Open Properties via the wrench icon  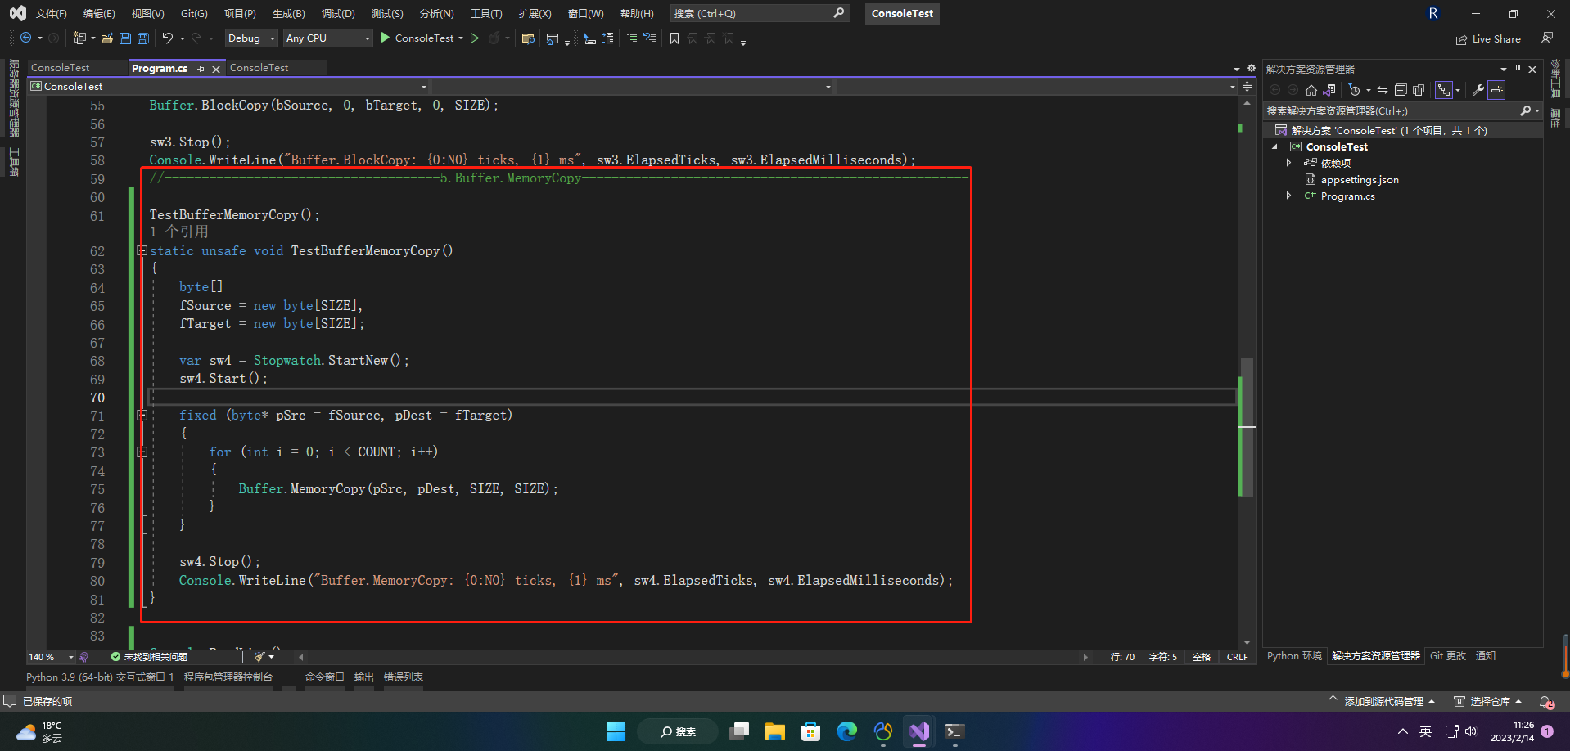point(1478,90)
